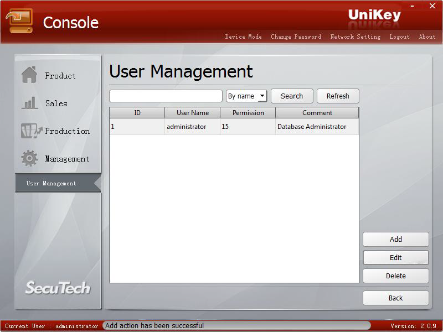Open Change Password in top menu

[296, 37]
